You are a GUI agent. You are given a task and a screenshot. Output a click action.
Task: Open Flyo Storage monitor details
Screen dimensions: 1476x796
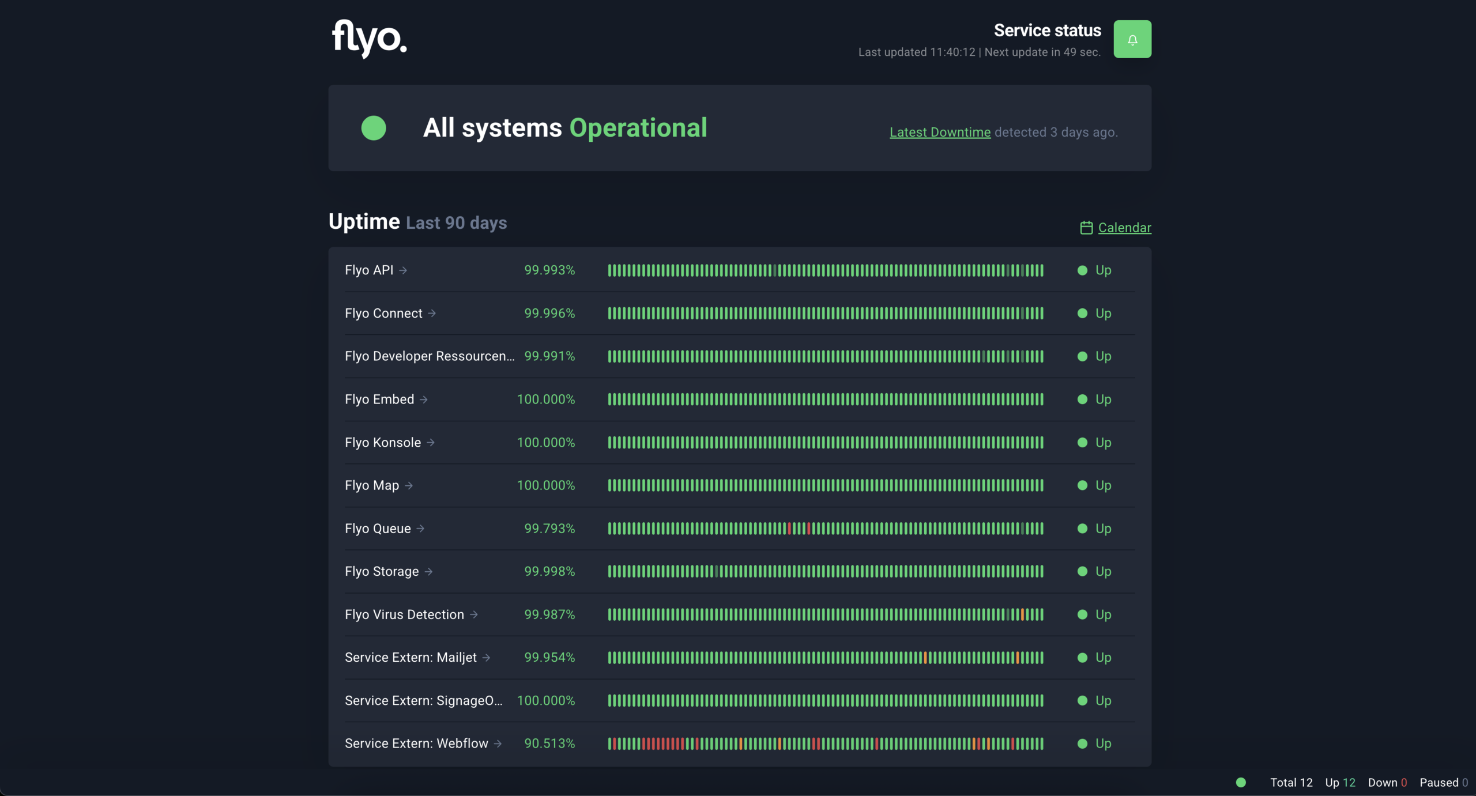coord(382,571)
